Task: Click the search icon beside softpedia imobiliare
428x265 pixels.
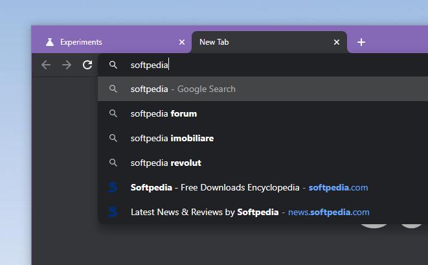Action: point(113,138)
